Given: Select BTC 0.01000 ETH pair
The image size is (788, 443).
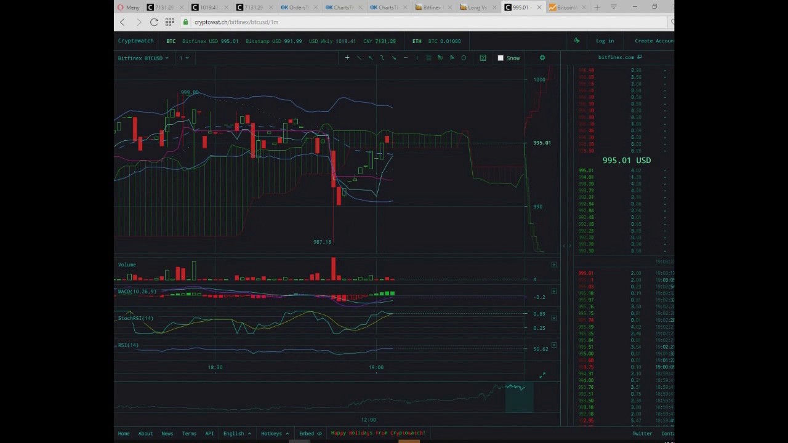Looking at the screenshot, I should (444, 41).
